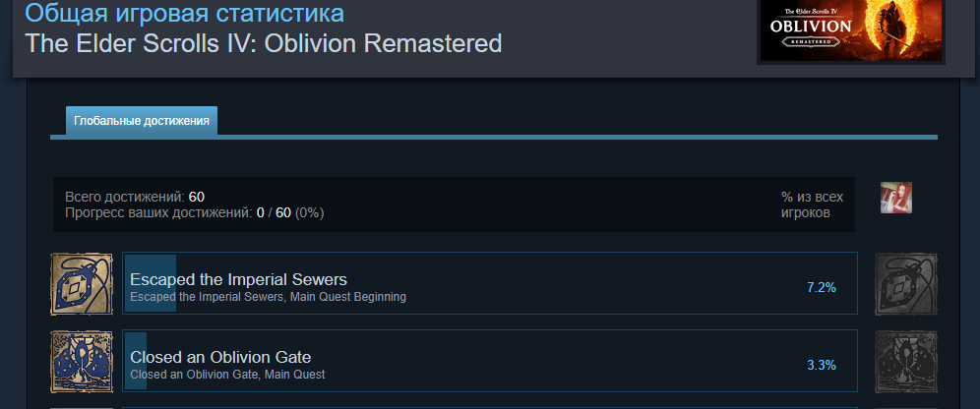Screen dimensions: 980x409
Task: Click the Всего достижений: 60 total line
Action: (x=135, y=198)
